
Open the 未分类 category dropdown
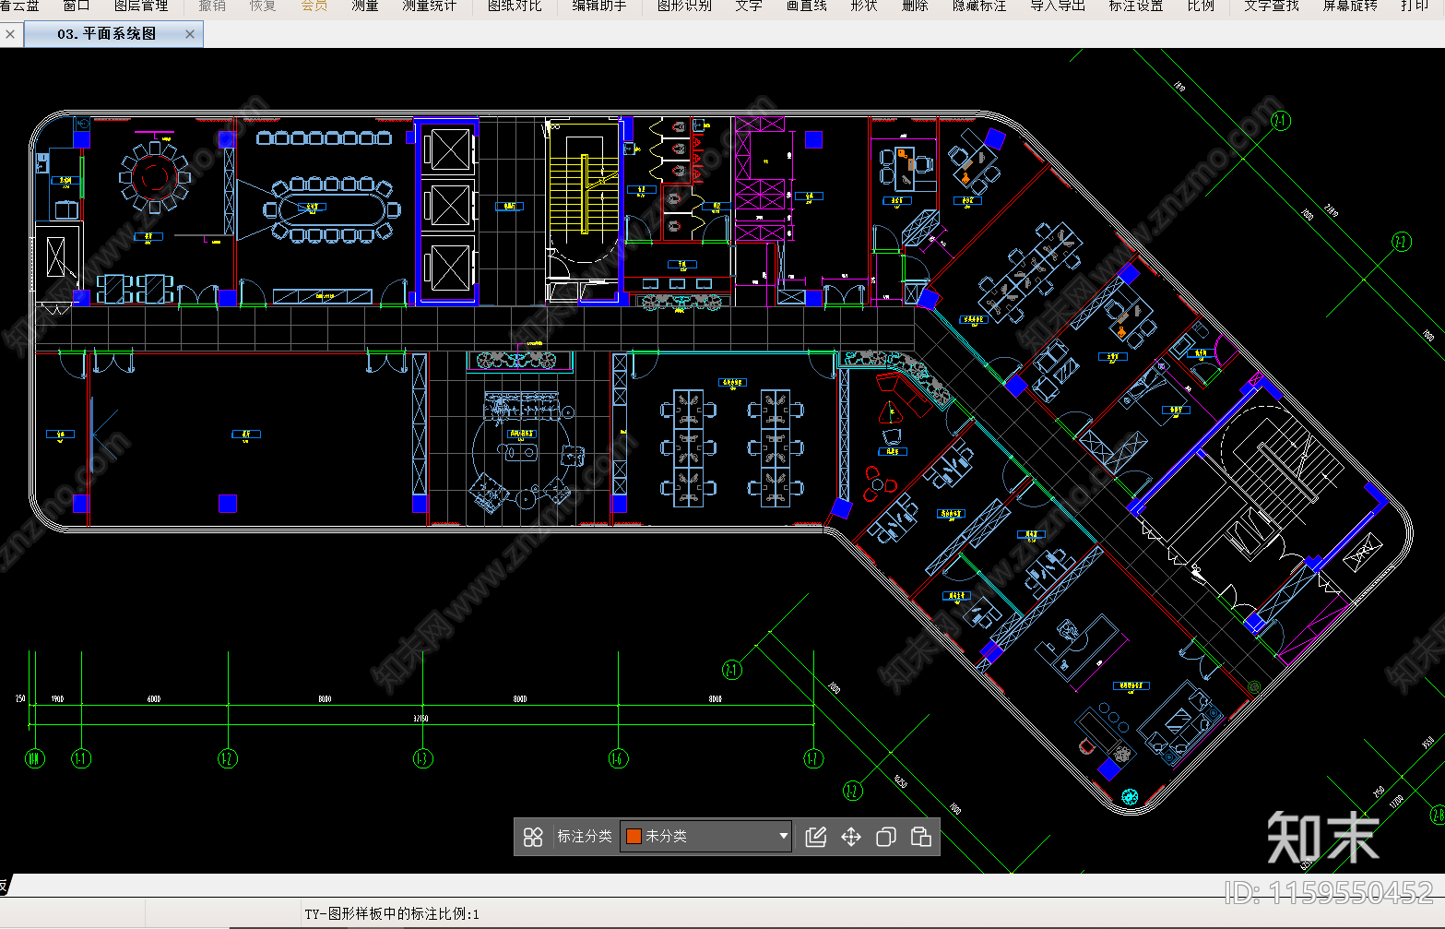[706, 836]
